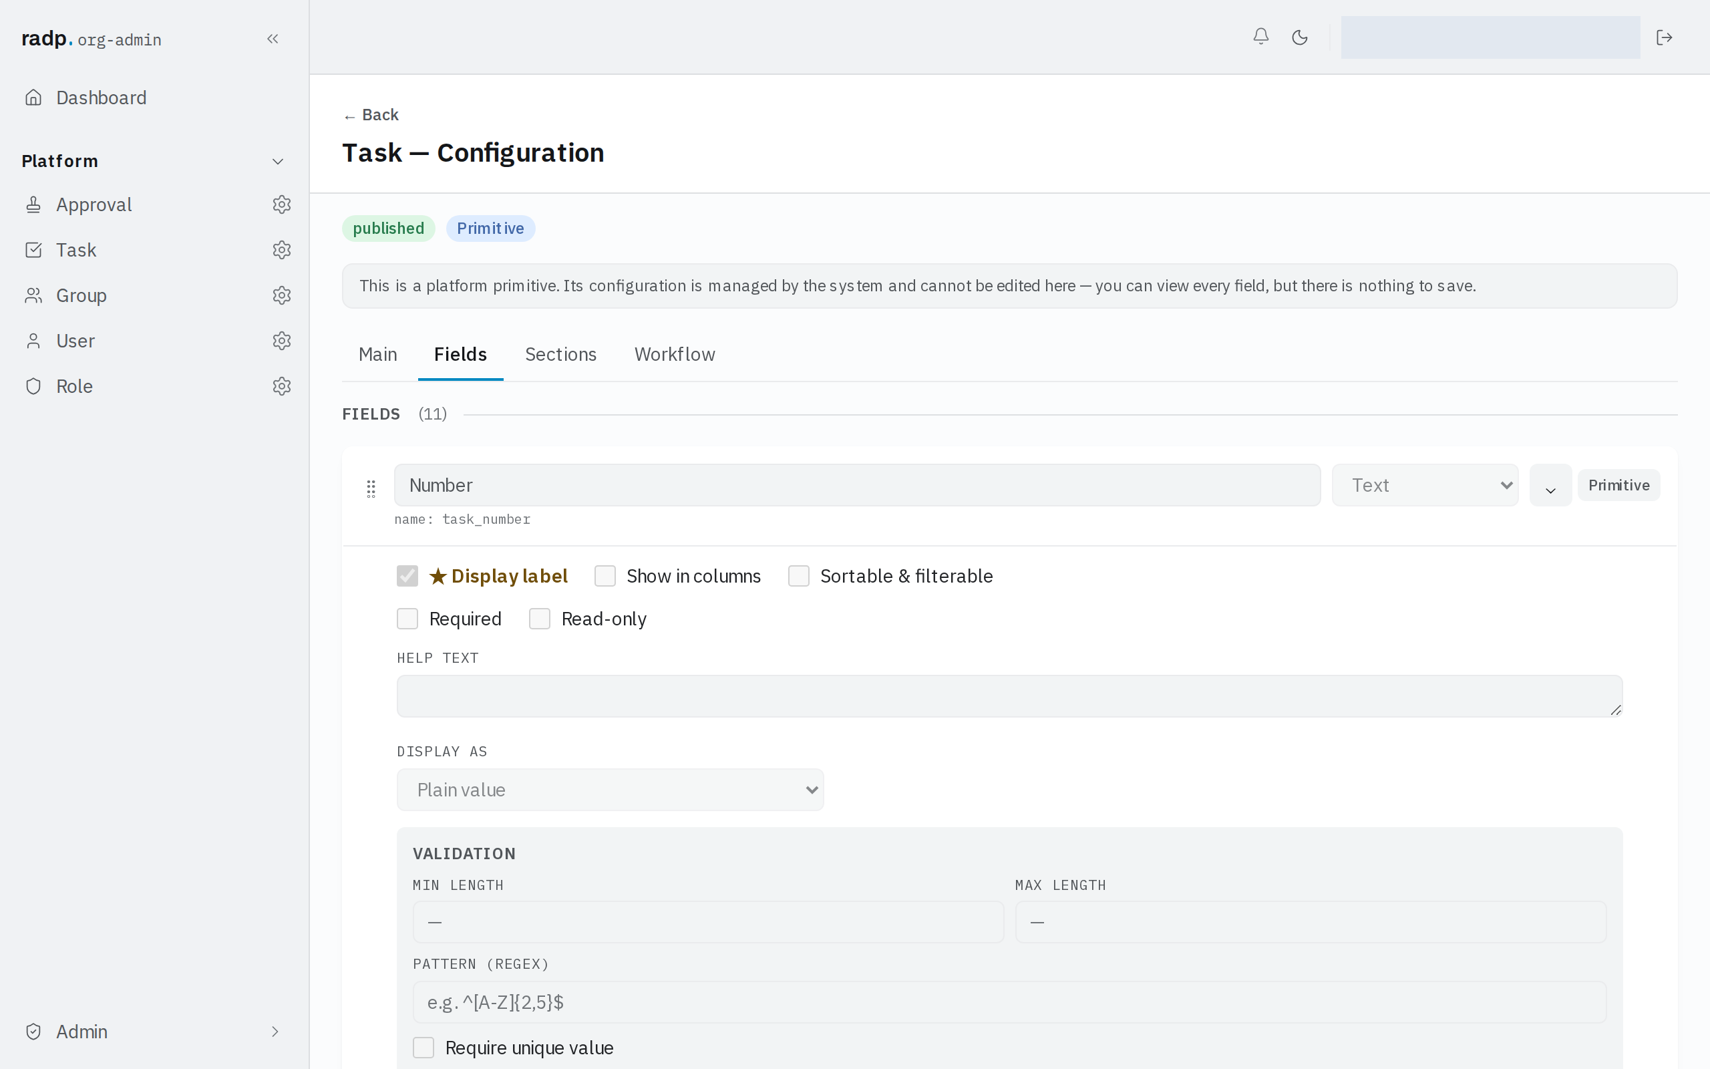Toggle dark mode moon icon
The height and width of the screenshot is (1069, 1710).
coord(1299,37)
